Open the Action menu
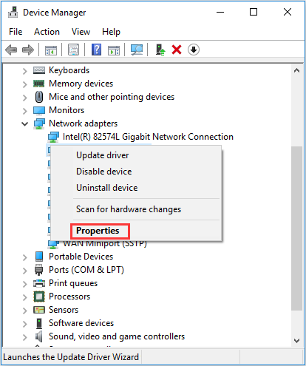Image resolution: width=306 pixels, height=366 pixels. tap(47, 32)
